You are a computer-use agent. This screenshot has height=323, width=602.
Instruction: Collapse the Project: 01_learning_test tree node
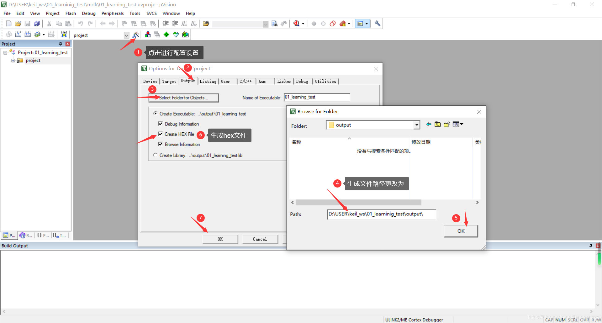tap(5, 53)
